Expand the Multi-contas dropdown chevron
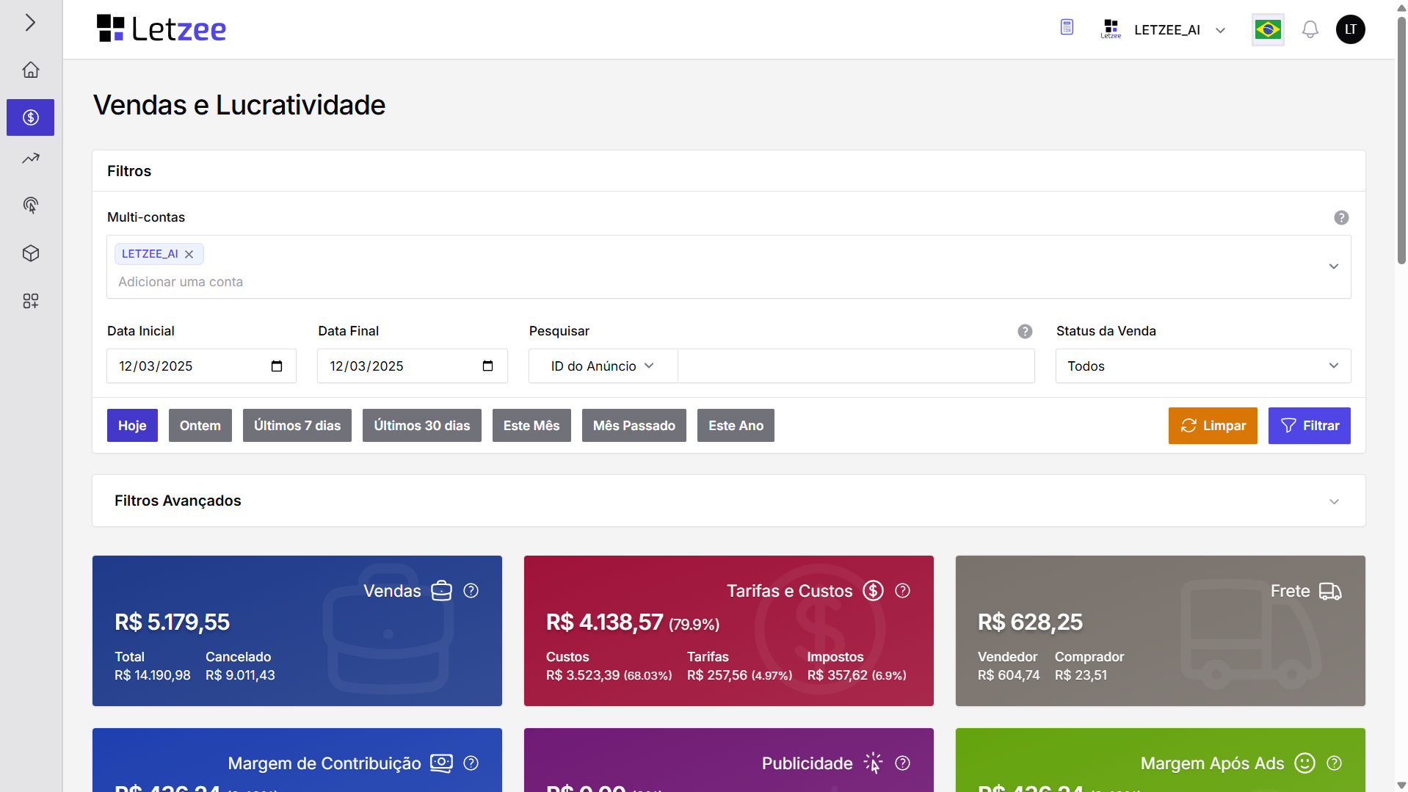 [1334, 266]
